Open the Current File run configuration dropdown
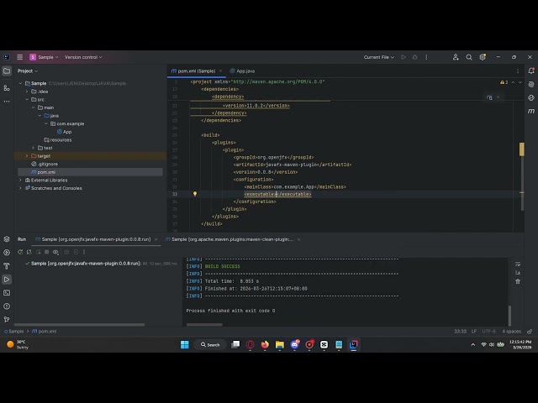 coord(379,57)
